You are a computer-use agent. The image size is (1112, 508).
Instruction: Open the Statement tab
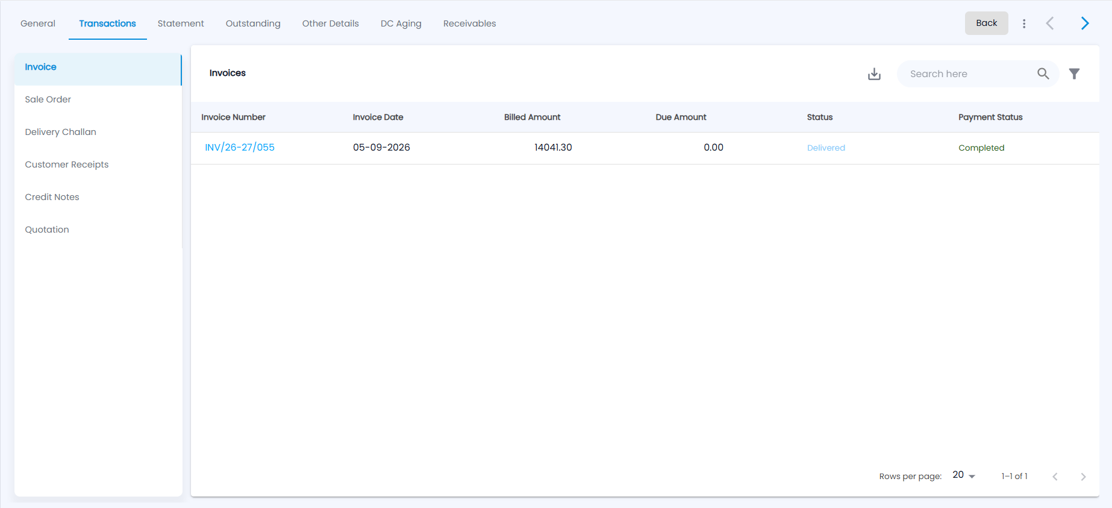pos(181,24)
